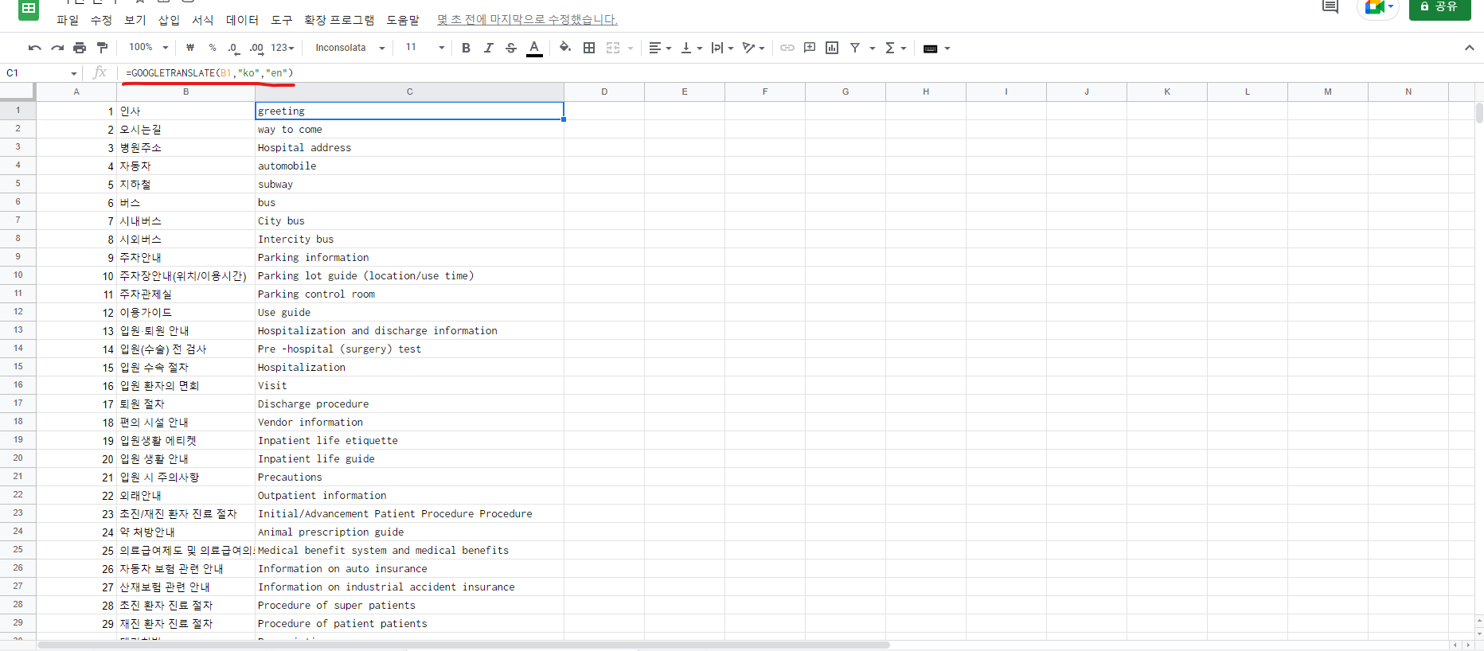This screenshot has width=1484, height=651.
Task: Click the C1 name box
Action: [41, 72]
